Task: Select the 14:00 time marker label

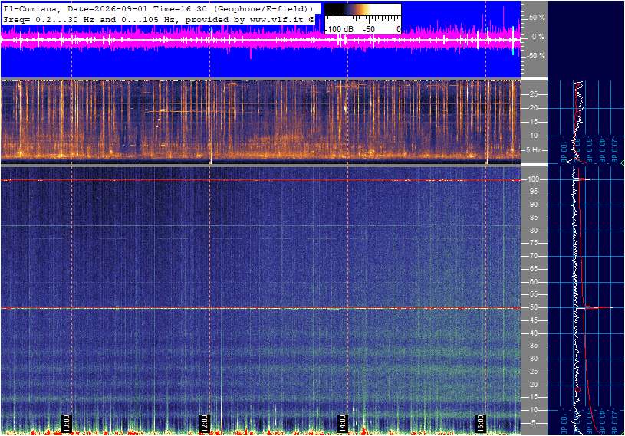Action: tap(342, 423)
